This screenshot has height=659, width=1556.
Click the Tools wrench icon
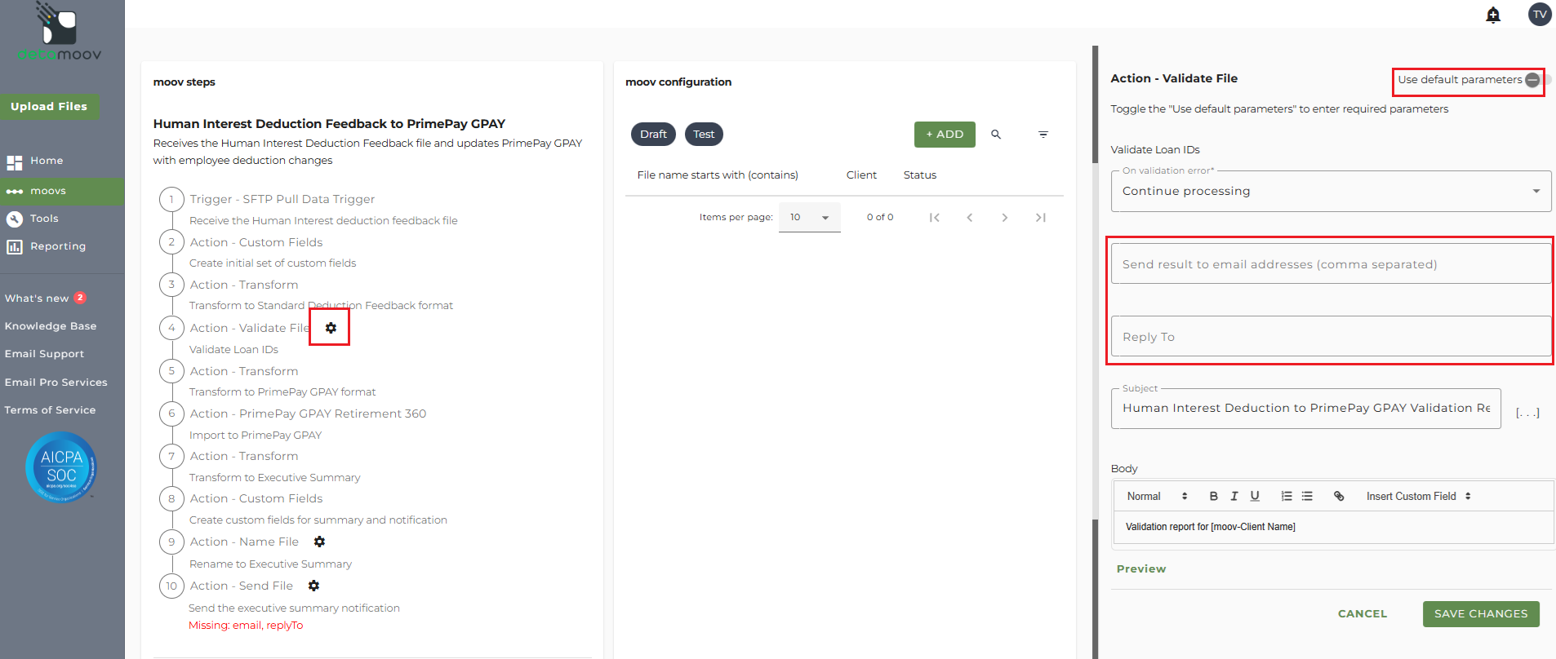15,219
